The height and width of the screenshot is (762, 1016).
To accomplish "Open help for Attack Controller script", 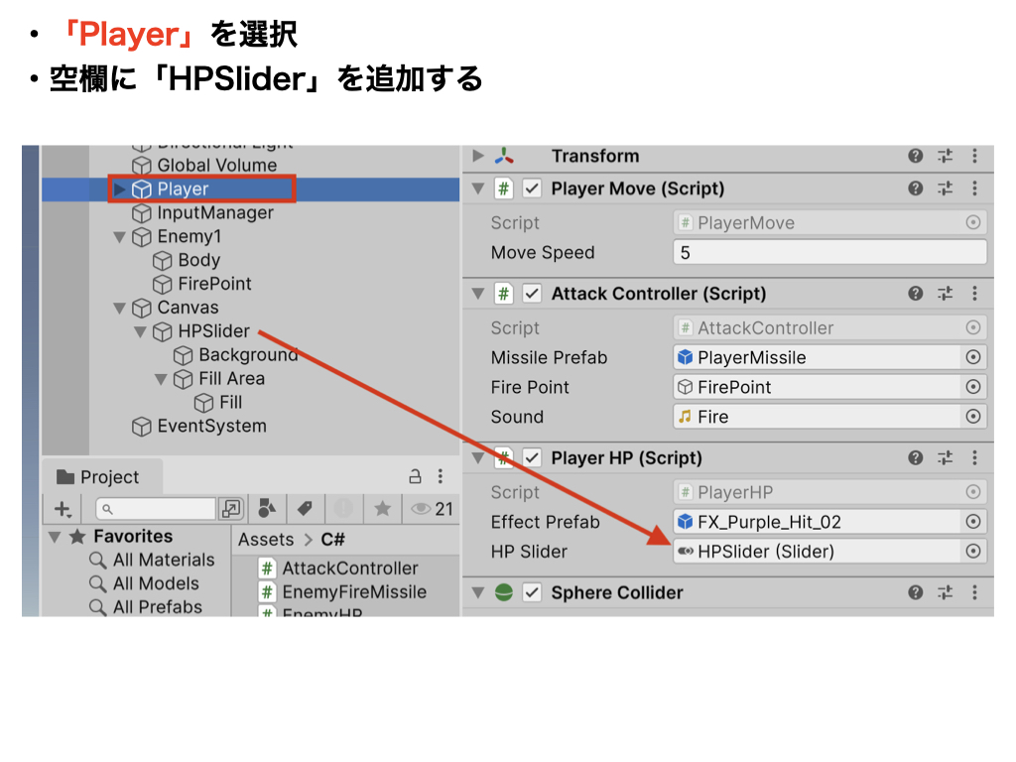I will [x=915, y=294].
